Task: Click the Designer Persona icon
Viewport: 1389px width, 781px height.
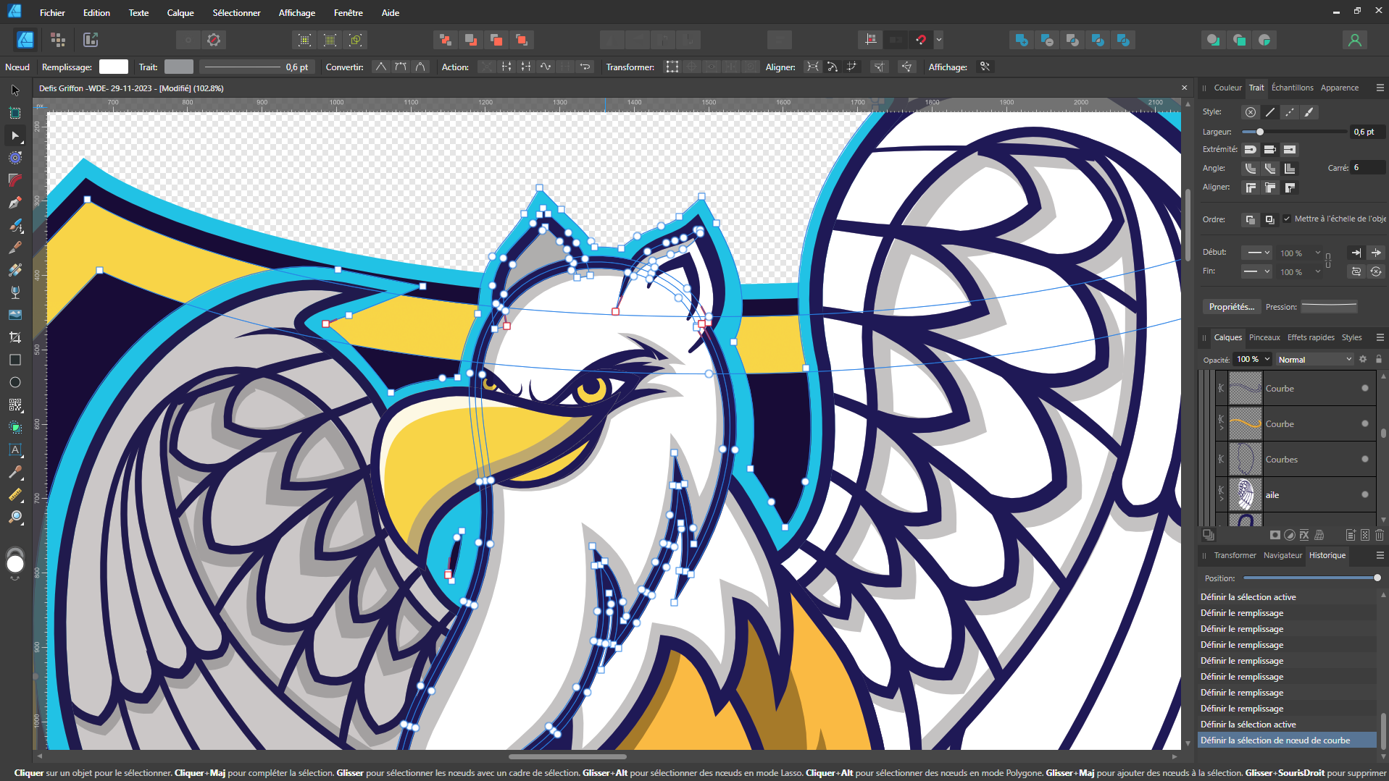Action: (25, 40)
